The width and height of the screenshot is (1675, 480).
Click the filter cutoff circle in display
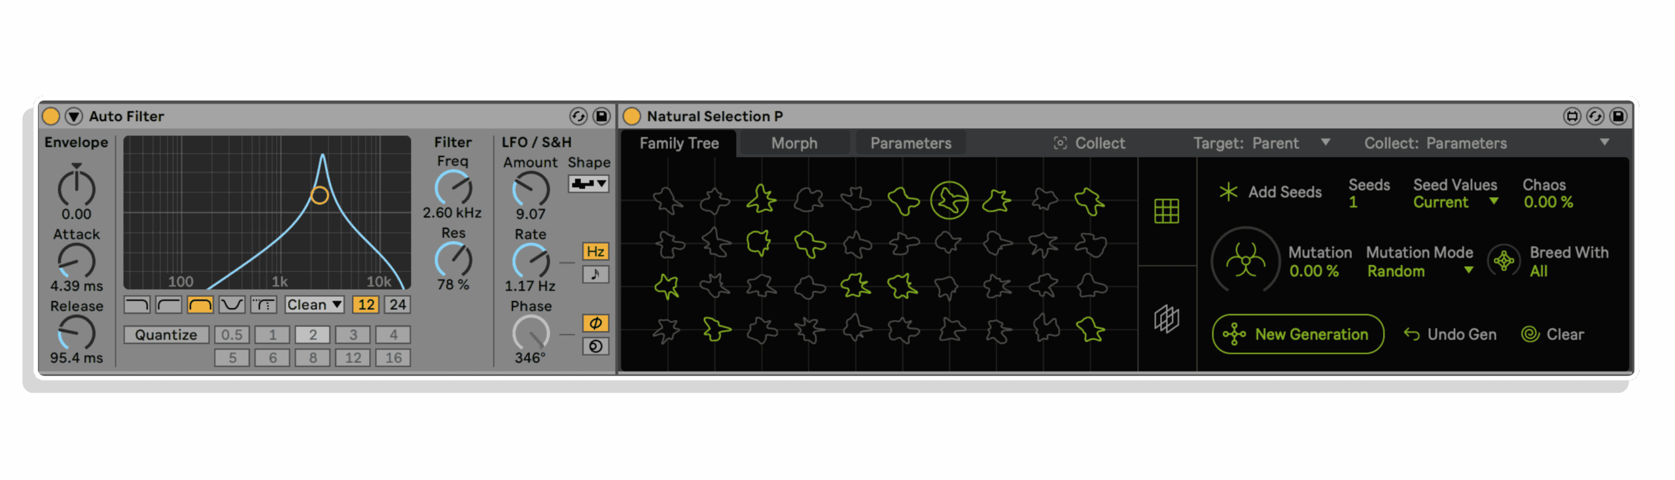[x=319, y=195]
